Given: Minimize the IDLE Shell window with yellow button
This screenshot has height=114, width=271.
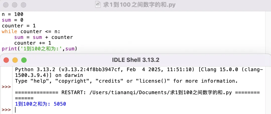Looking at the screenshot, I should [x=15, y=60].
